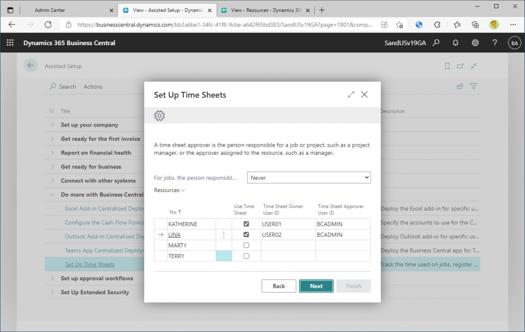Expand Connect with other systems group

pyautogui.click(x=52, y=180)
